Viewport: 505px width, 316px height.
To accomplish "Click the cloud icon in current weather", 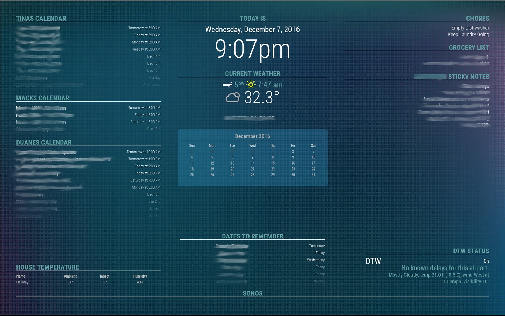I will point(232,98).
